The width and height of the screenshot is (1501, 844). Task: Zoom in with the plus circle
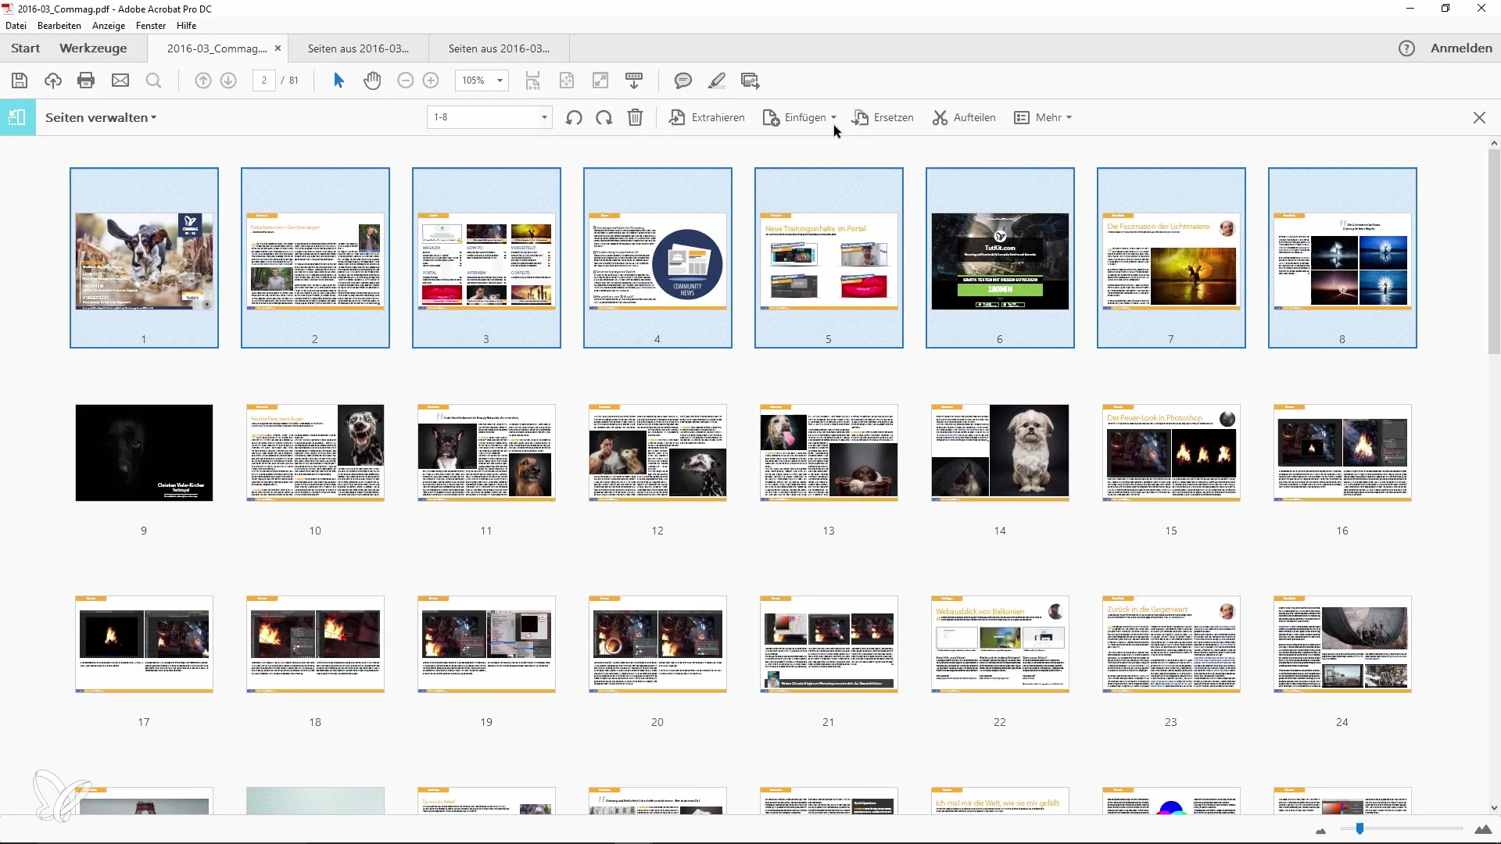click(431, 80)
